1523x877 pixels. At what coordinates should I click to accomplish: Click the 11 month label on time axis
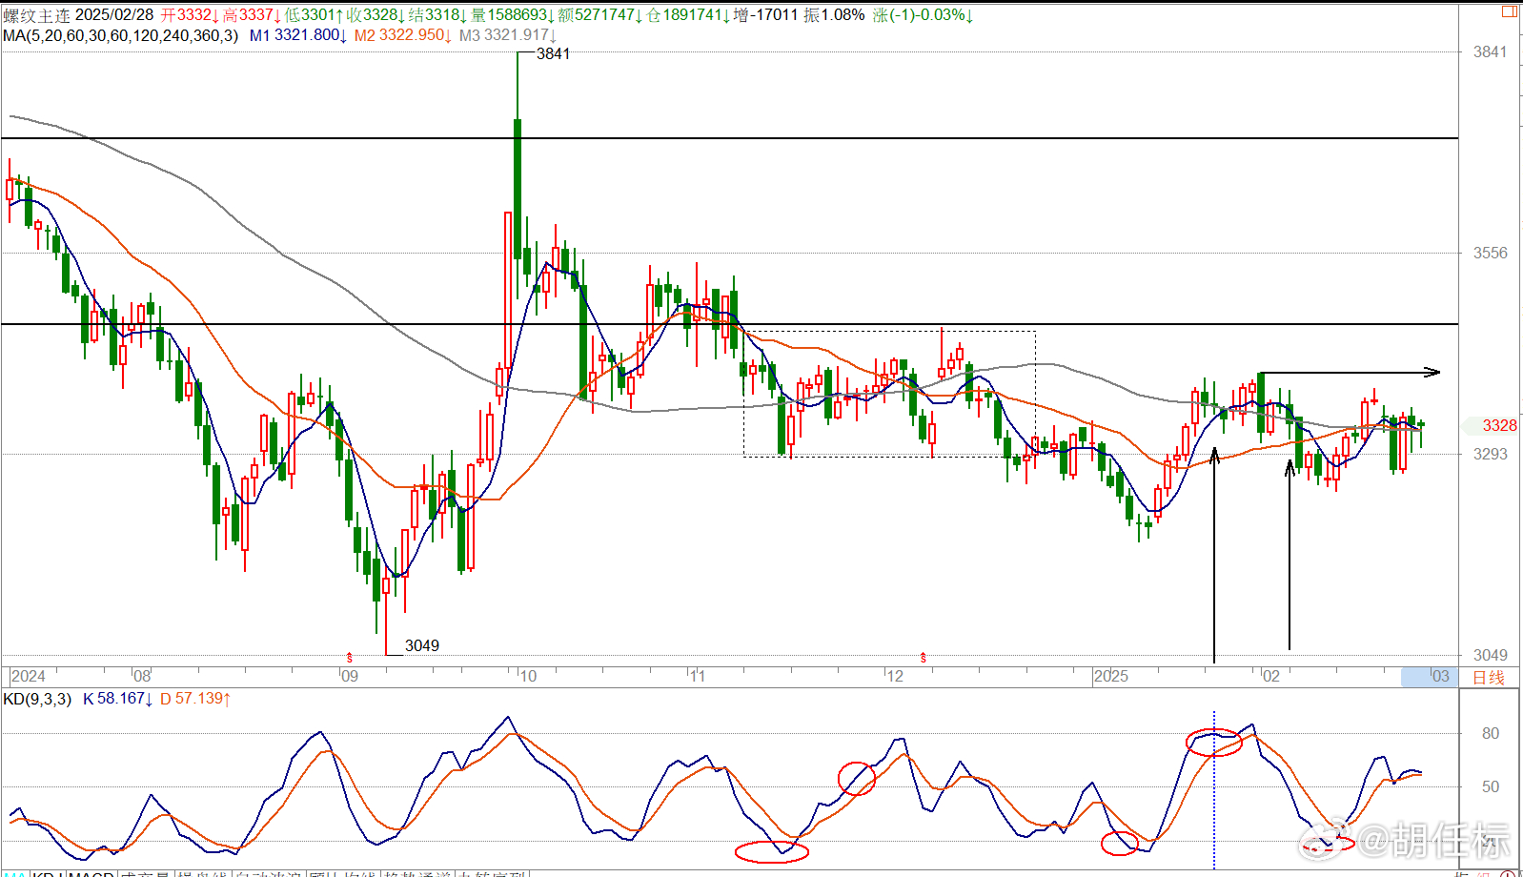click(698, 676)
